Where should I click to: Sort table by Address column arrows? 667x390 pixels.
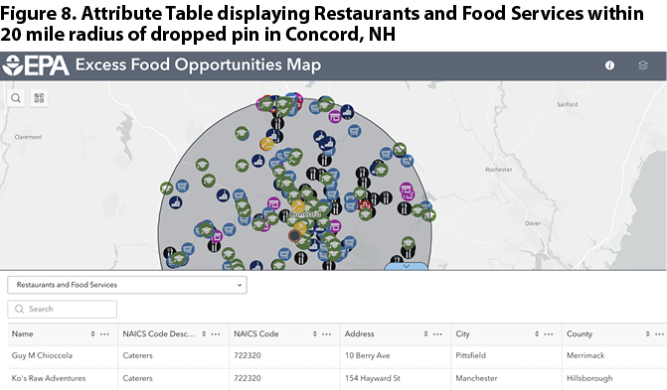click(425, 333)
